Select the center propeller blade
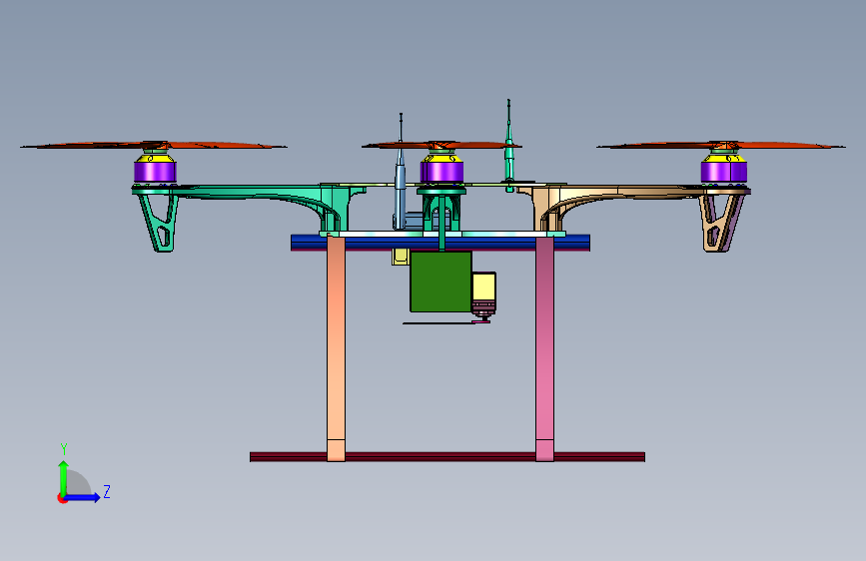 point(441,145)
